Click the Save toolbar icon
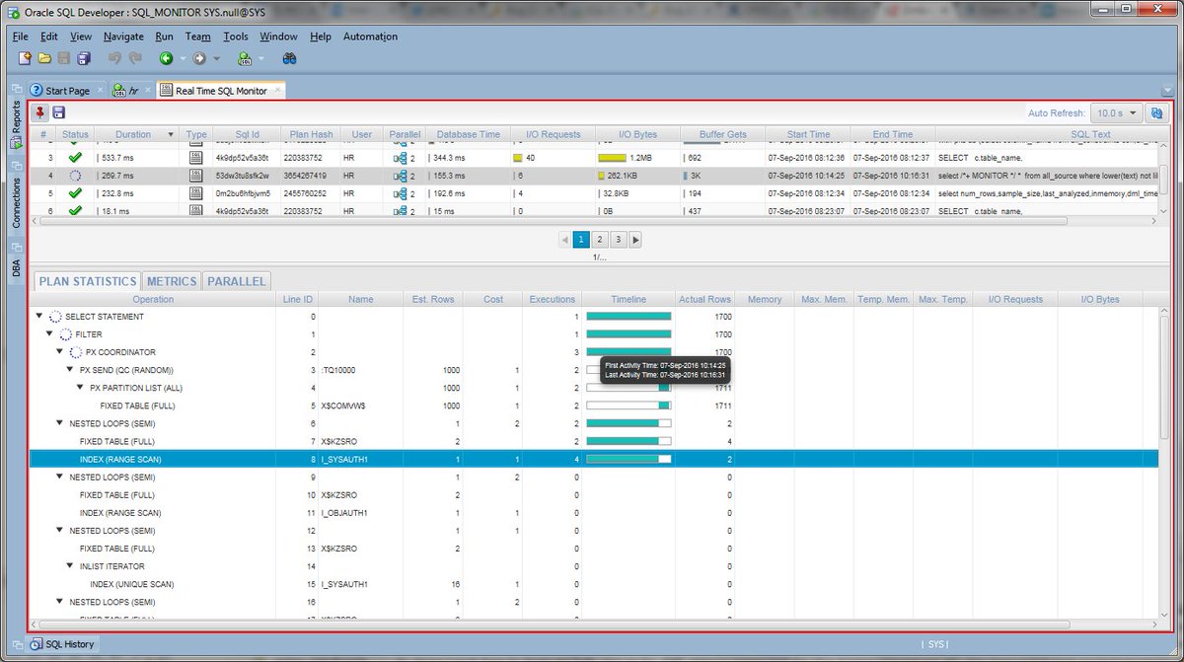This screenshot has width=1184, height=662. [64, 59]
